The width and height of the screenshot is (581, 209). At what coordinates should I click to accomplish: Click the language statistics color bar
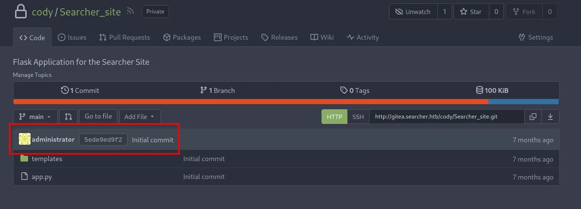coord(251,102)
